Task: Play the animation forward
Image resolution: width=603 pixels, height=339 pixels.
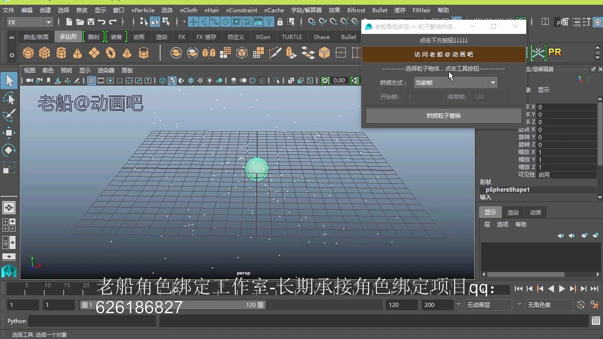Action: click(x=562, y=289)
